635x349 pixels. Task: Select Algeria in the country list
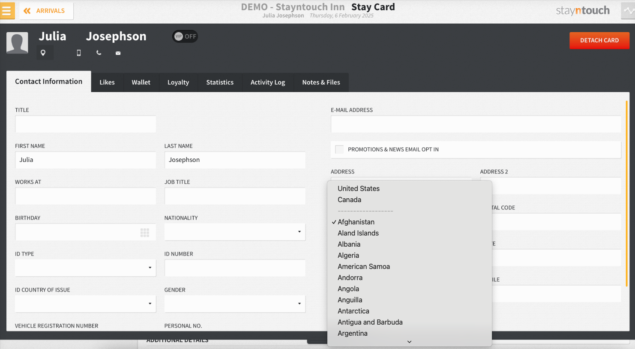click(x=410, y=255)
